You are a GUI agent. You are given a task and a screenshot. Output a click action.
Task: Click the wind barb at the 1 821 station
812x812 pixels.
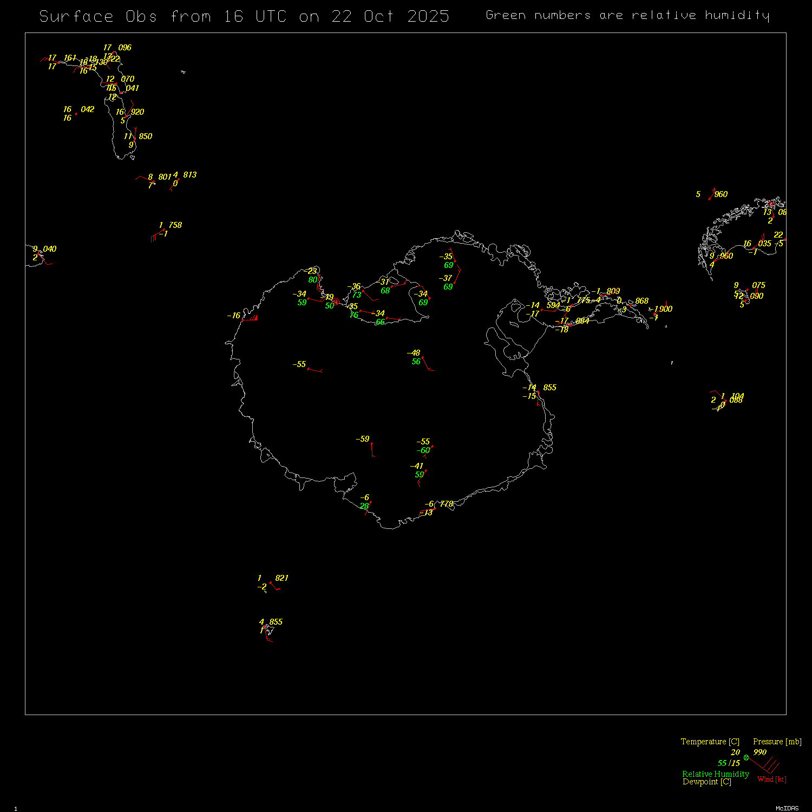[x=274, y=586]
